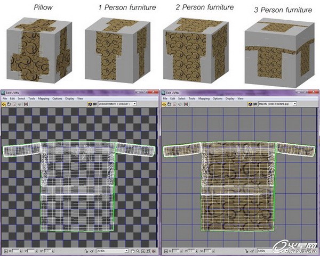Open Display menu in left Edit UVWs window

(69, 98)
